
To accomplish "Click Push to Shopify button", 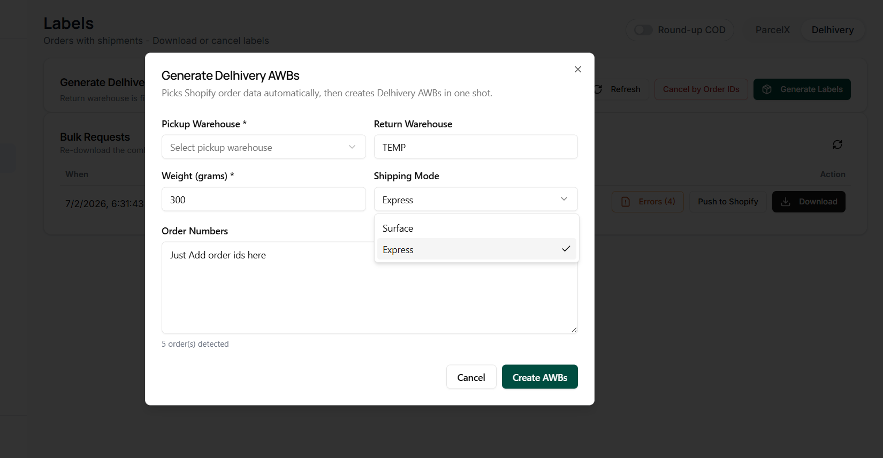I will pos(728,202).
